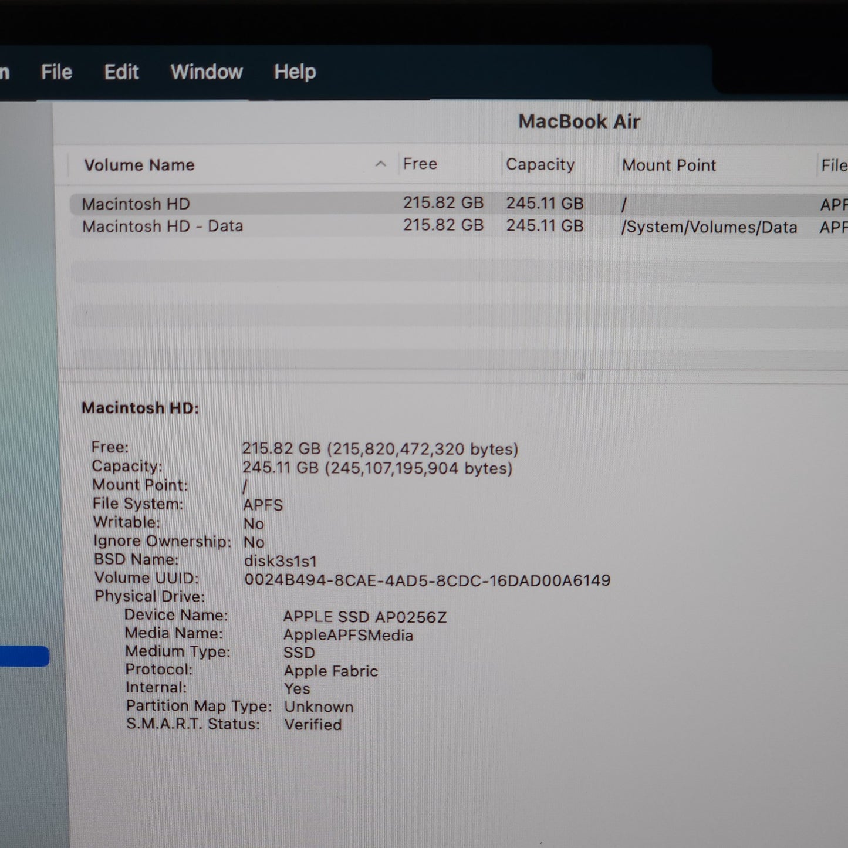Viewport: 848px width, 848px height.
Task: Click the Free value 215.82 GB for Macintosh HD
Action: click(x=444, y=202)
